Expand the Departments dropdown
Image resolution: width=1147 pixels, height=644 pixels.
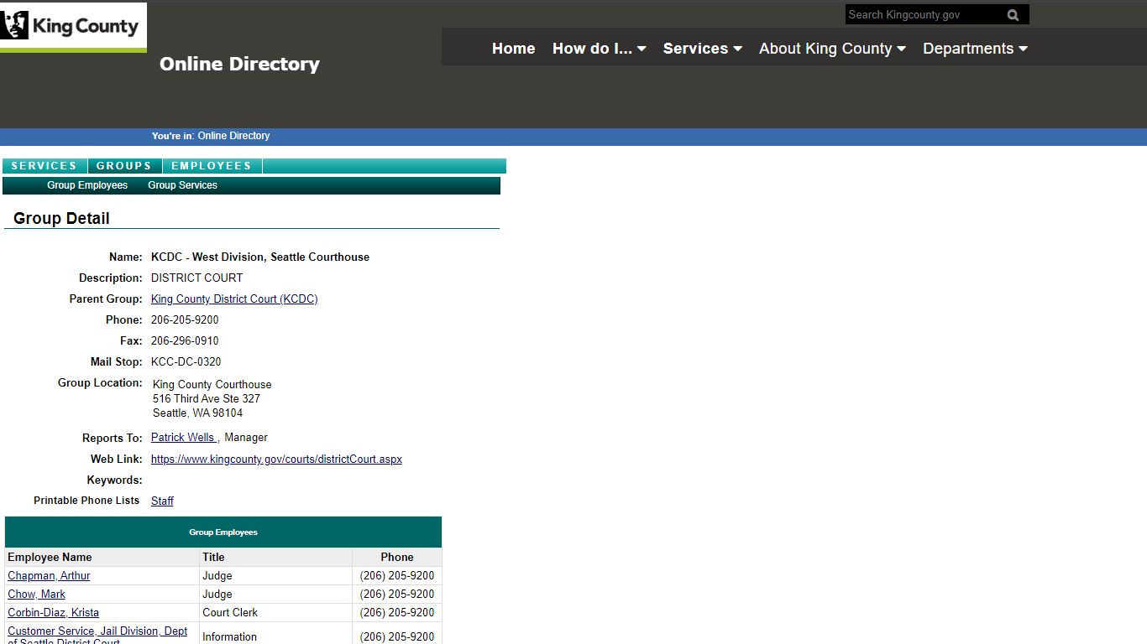975,49
